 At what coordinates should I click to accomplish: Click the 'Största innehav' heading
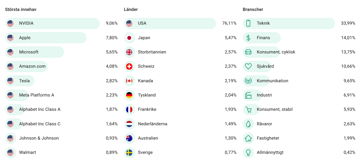[x=21, y=9]
